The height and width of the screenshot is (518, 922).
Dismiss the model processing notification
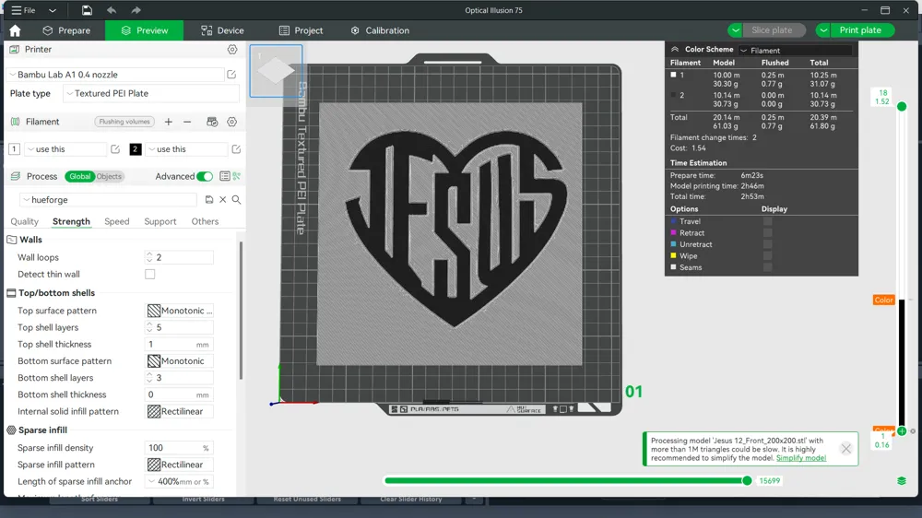pyautogui.click(x=845, y=449)
